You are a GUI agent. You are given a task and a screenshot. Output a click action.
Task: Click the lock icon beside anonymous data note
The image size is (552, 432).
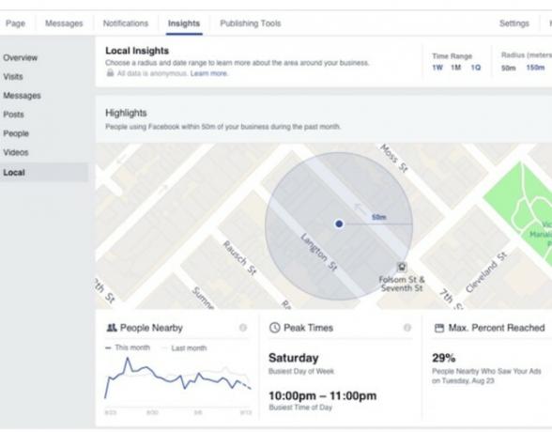click(x=110, y=73)
